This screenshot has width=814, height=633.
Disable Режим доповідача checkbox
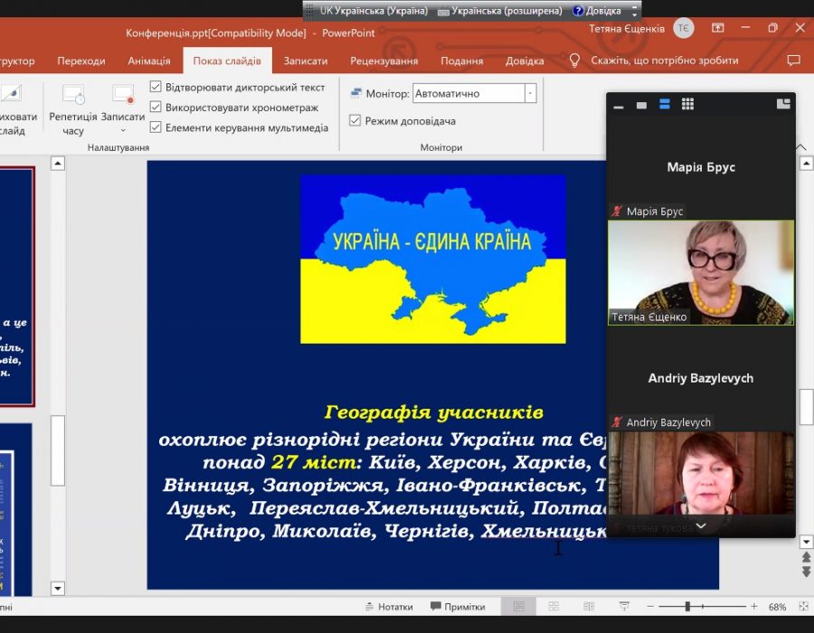coord(355,120)
